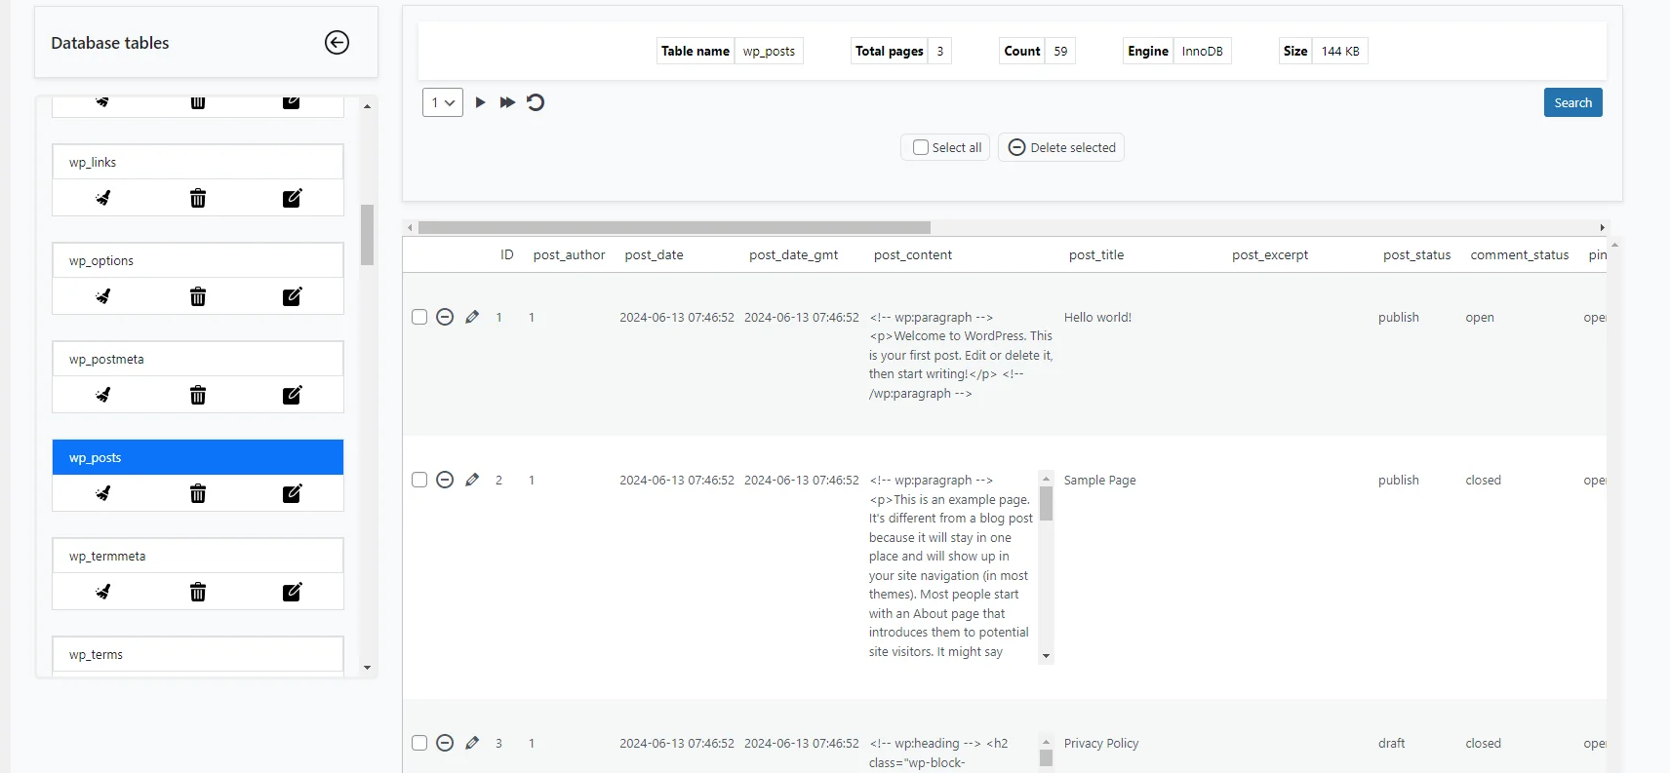Image resolution: width=1670 pixels, height=773 pixels.
Task: Click the trash icon under wp_options
Action: coord(198,296)
